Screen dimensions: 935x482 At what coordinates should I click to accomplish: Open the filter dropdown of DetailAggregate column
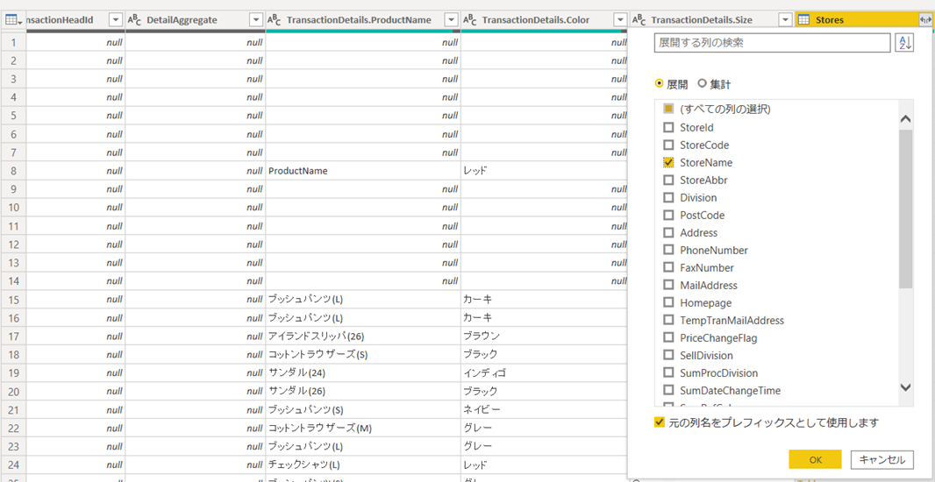coord(256,20)
